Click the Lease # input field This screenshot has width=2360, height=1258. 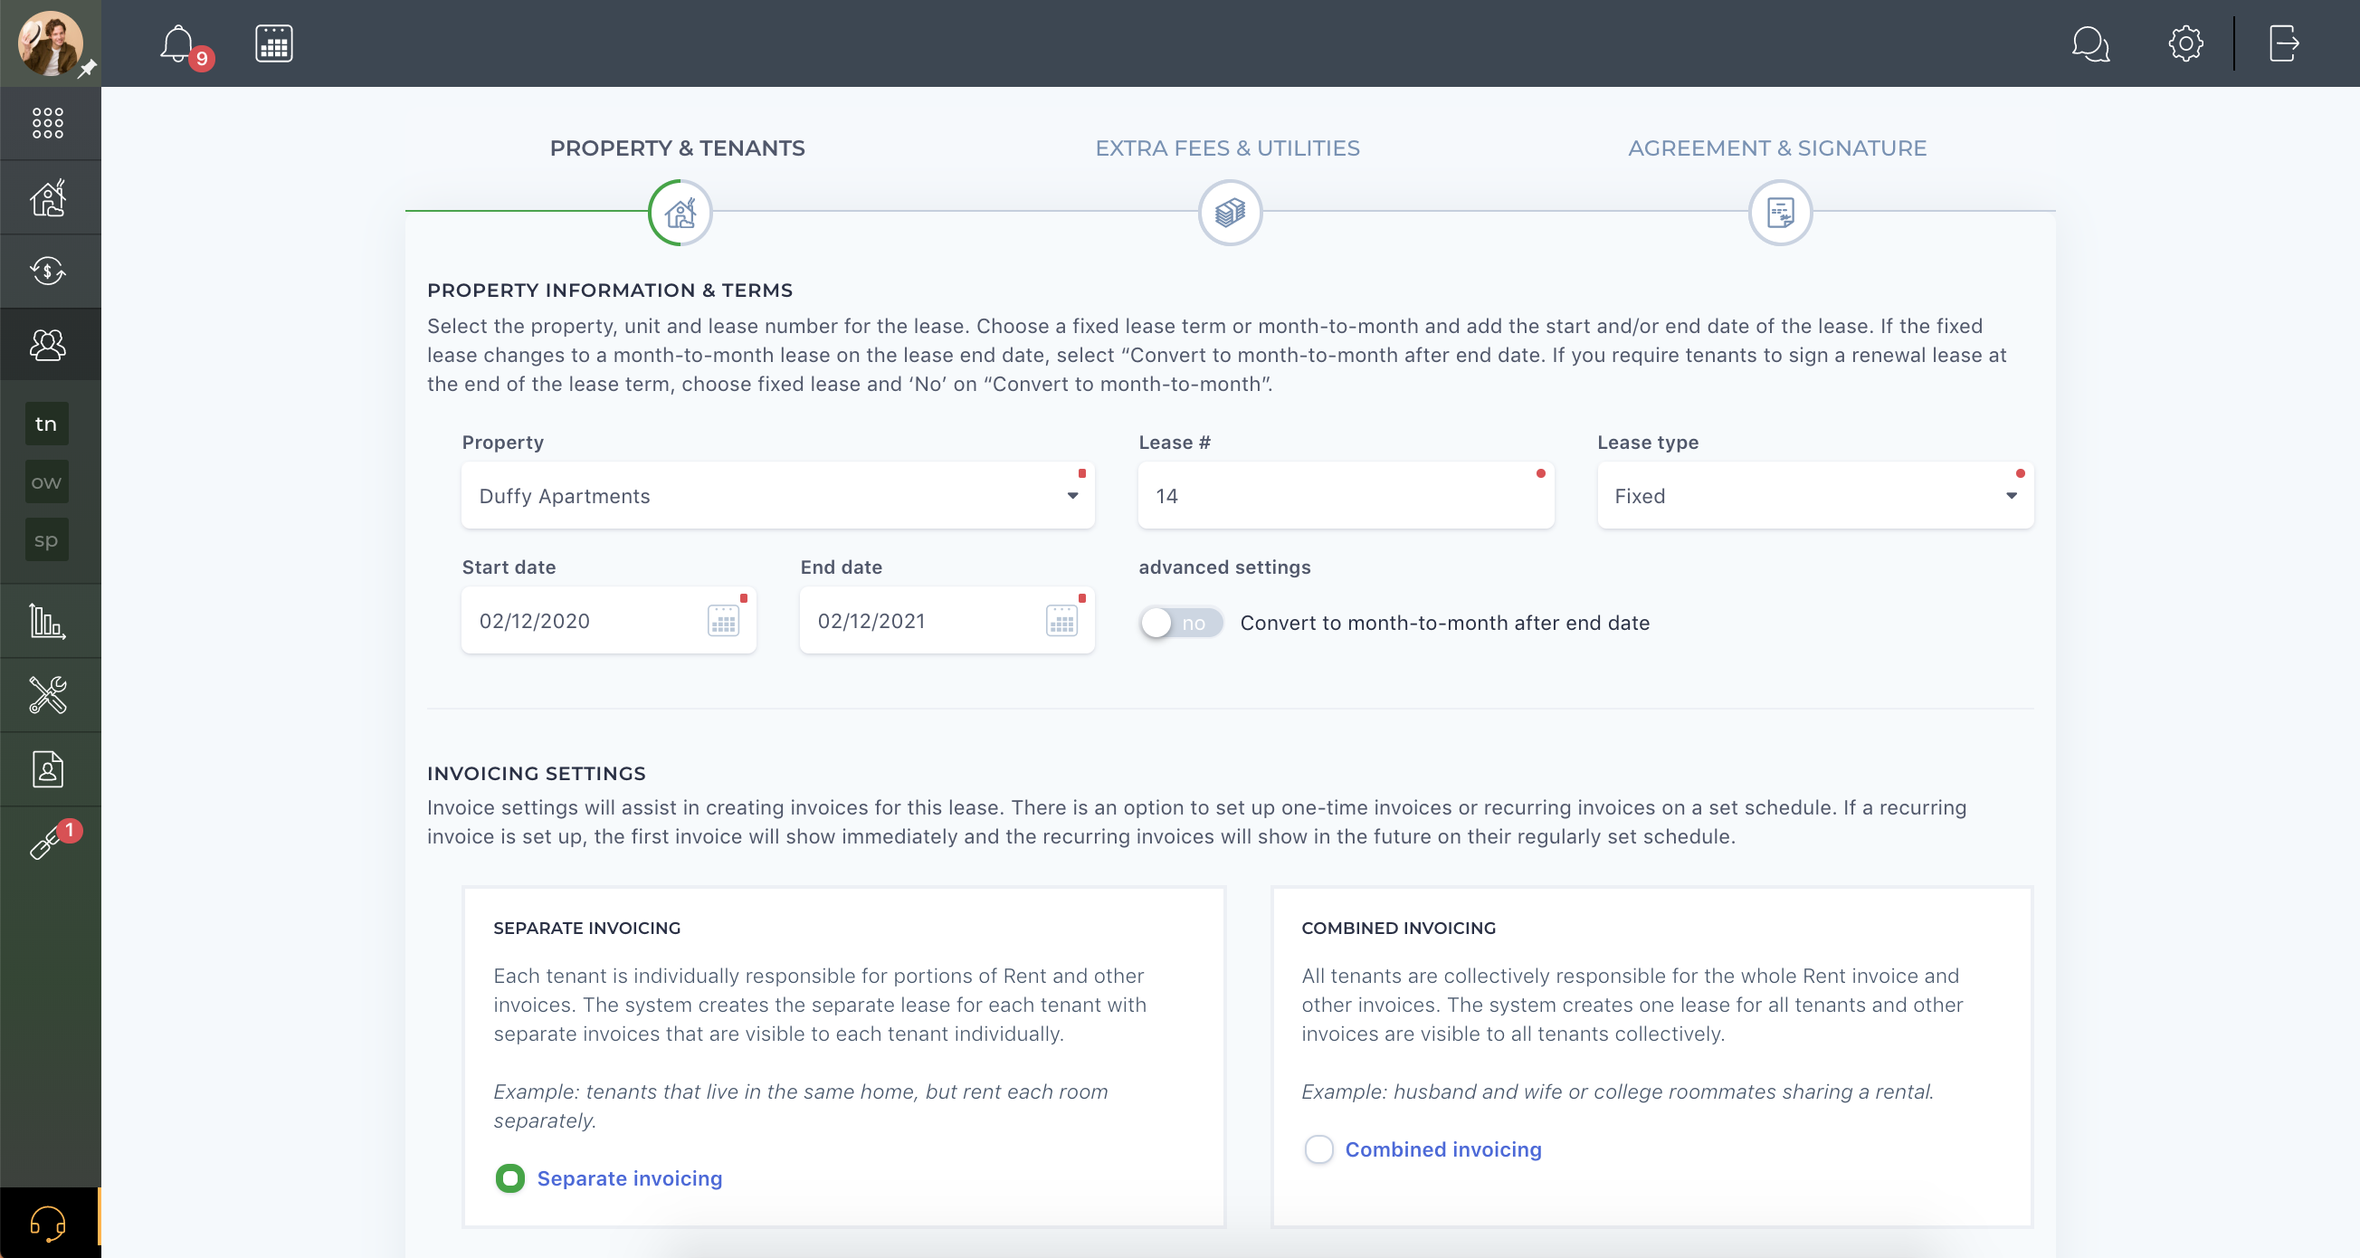coord(1346,496)
